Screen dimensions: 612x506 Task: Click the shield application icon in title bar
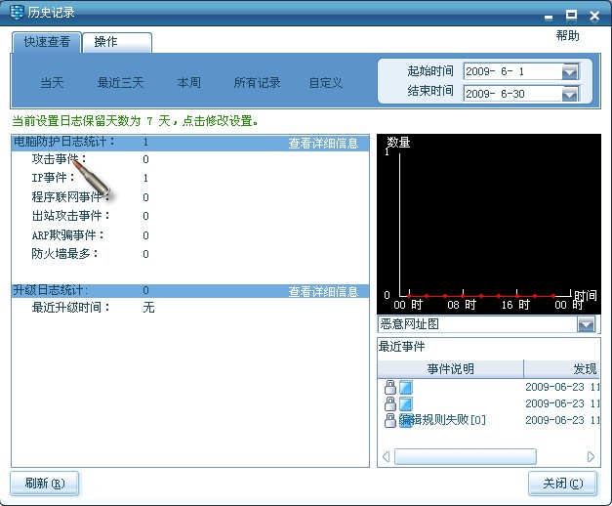16,12
